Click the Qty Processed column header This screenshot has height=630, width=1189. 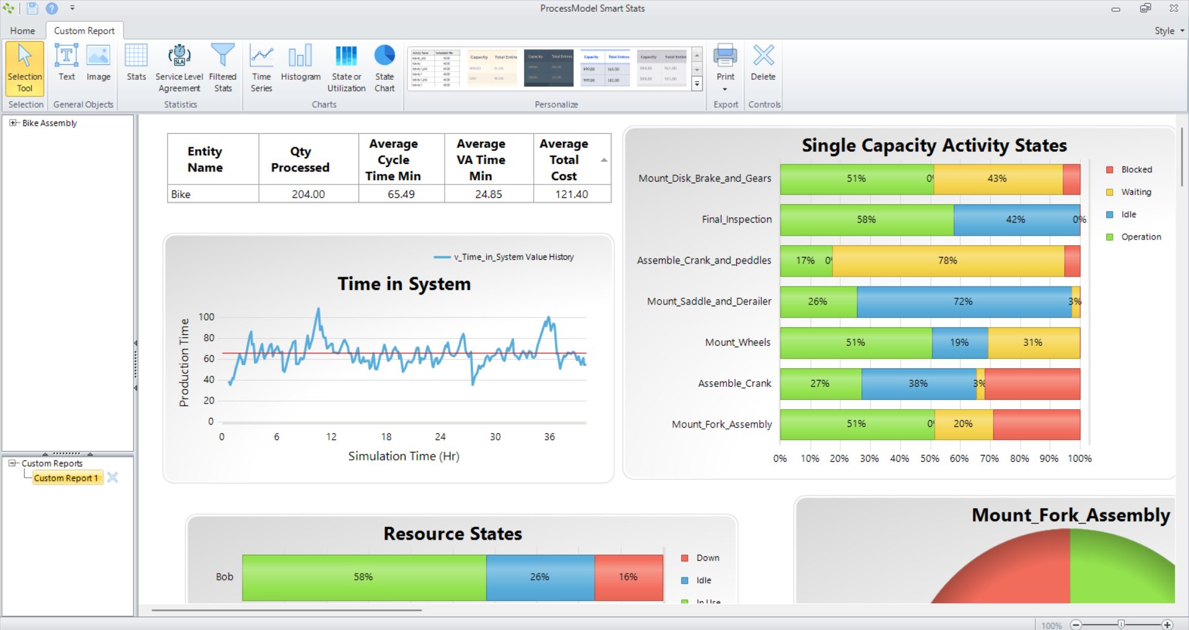click(x=308, y=160)
